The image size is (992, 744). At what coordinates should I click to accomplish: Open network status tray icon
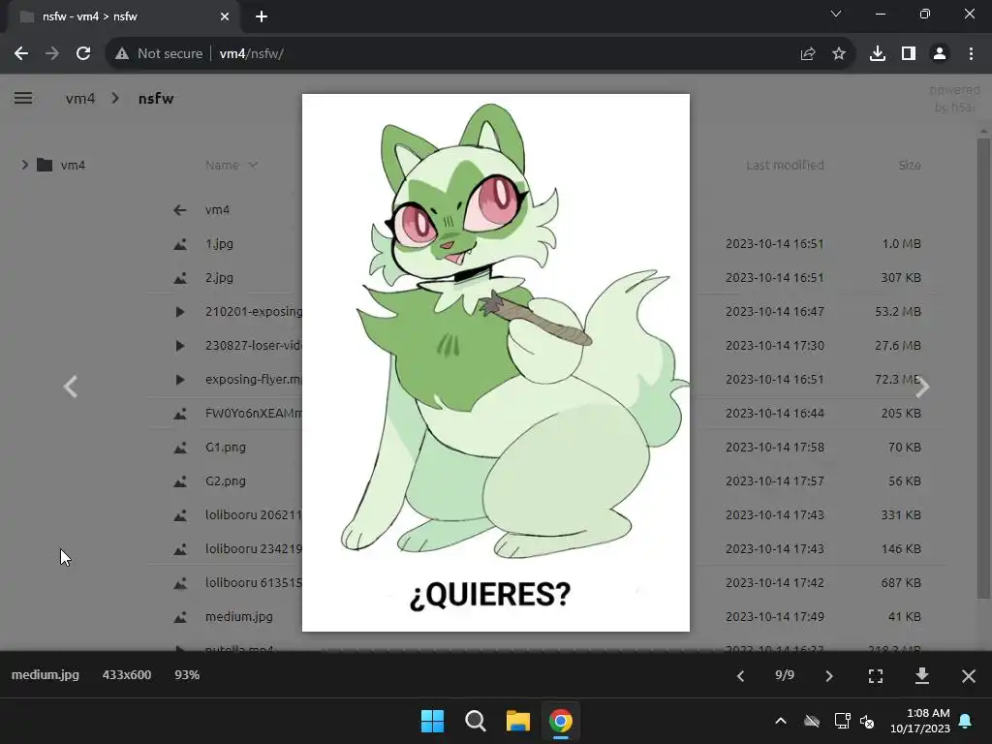point(842,721)
